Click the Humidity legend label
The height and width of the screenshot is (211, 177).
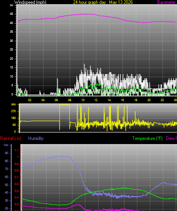click(36, 138)
